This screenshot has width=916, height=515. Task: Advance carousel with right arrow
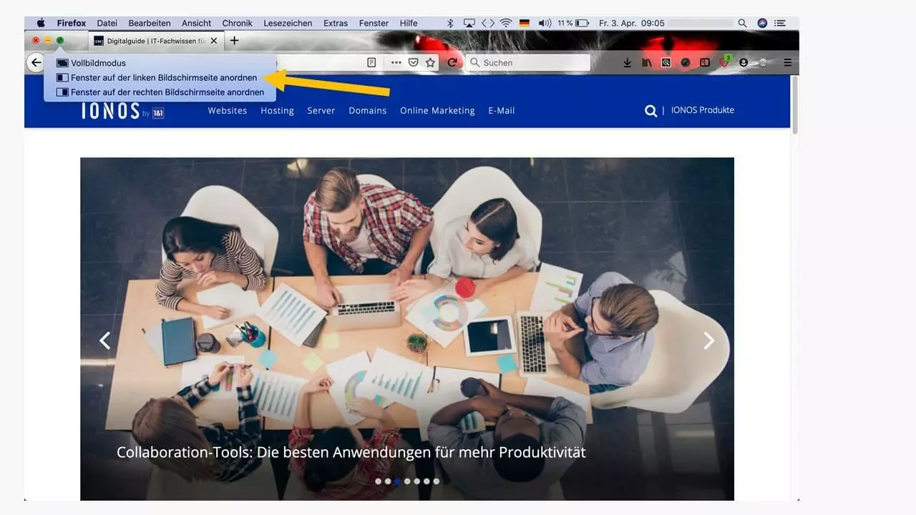708,340
